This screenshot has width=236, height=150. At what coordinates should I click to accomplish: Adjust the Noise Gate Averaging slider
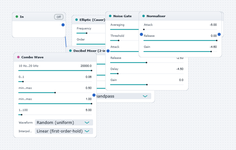tap(124, 29)
